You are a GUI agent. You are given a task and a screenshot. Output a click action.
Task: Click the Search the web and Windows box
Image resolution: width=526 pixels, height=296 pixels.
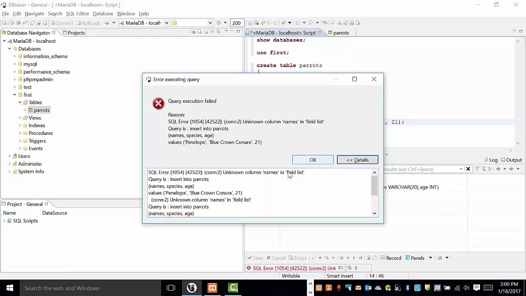[90, 288]
